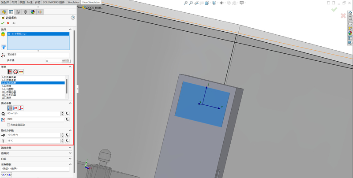Screen dimensions: 353x178
Task: Open dependency function for pressure P
Action: pyautogui.click(x=67, y=135)
